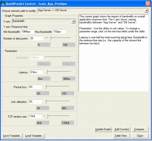Image resolution: width=152 pixels, height=141 pixels.
Task: Adjust the Link utilization slider thumb
Action: click(46, 101)
